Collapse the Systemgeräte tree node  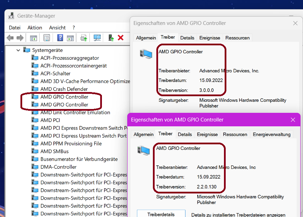point(18,50)
